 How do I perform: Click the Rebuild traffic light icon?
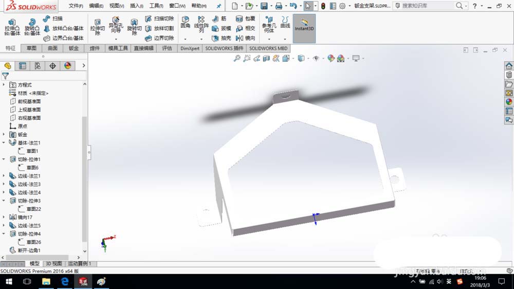point(323,6)
